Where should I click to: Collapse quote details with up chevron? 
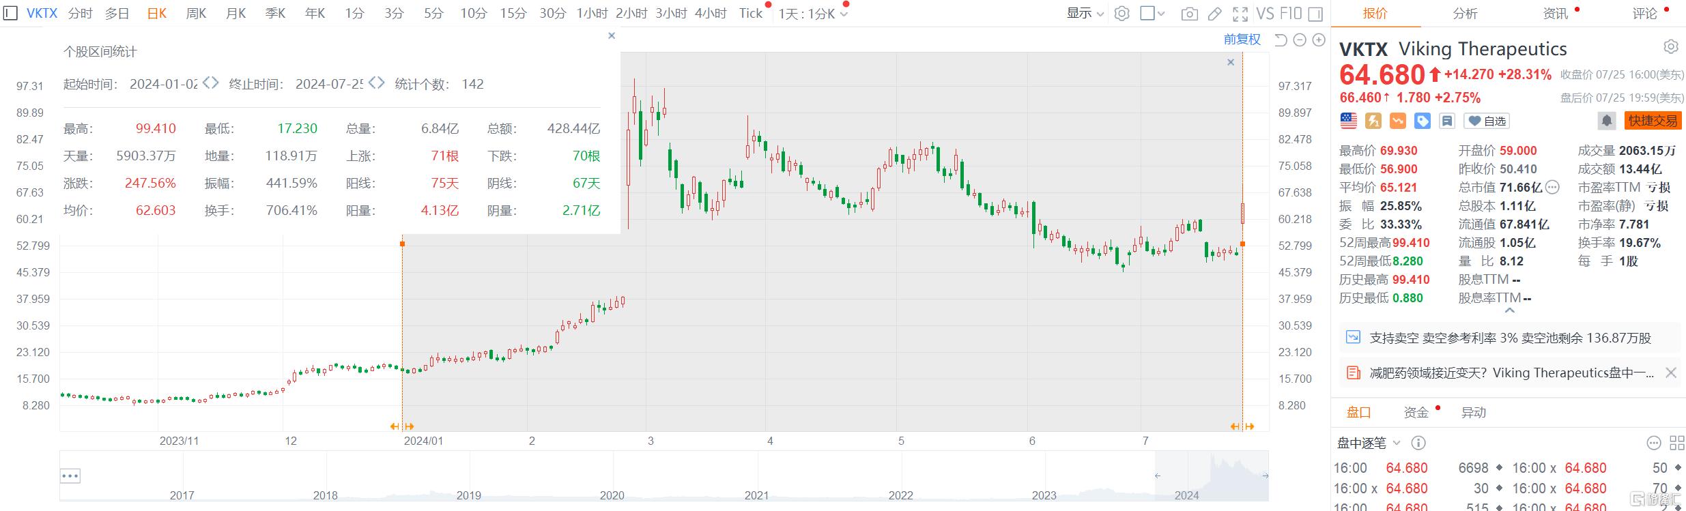1510,310
